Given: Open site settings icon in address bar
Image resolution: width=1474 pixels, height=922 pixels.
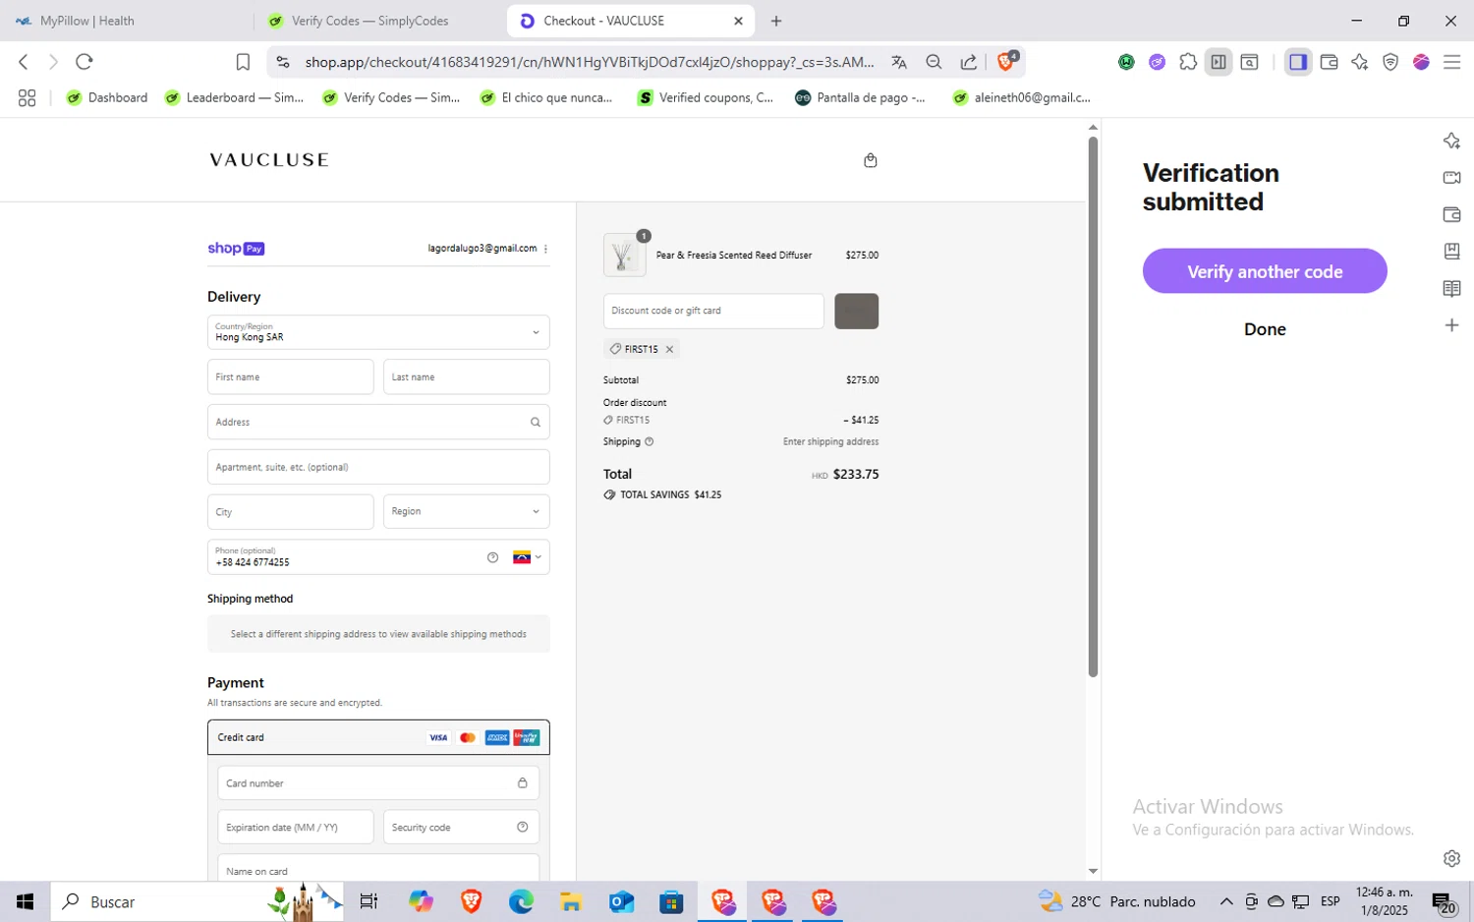Looking at the screenshot, I should (x=283, y=62).
